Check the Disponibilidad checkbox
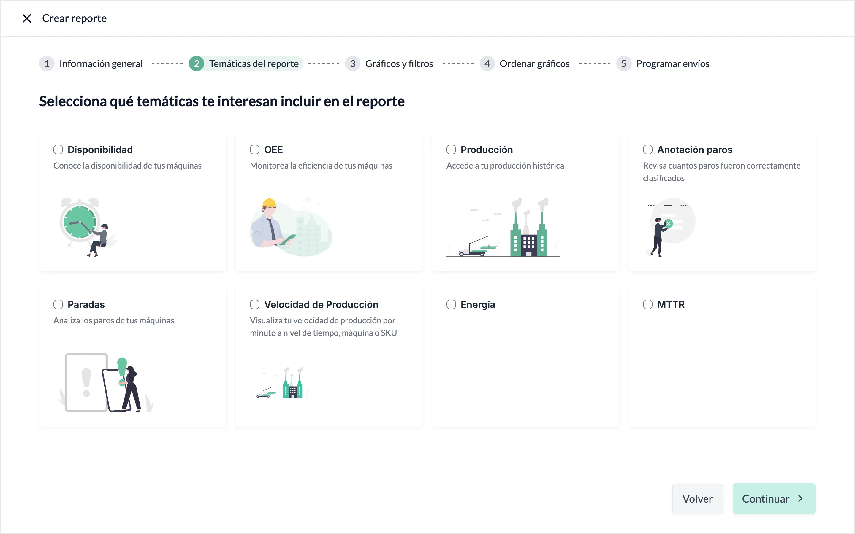 [58, 150]
